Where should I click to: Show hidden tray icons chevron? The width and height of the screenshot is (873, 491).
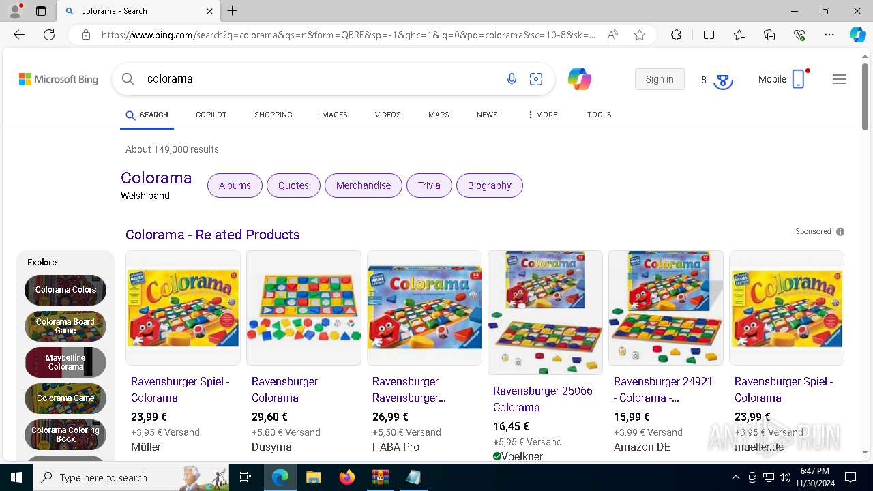click(735, 477)
